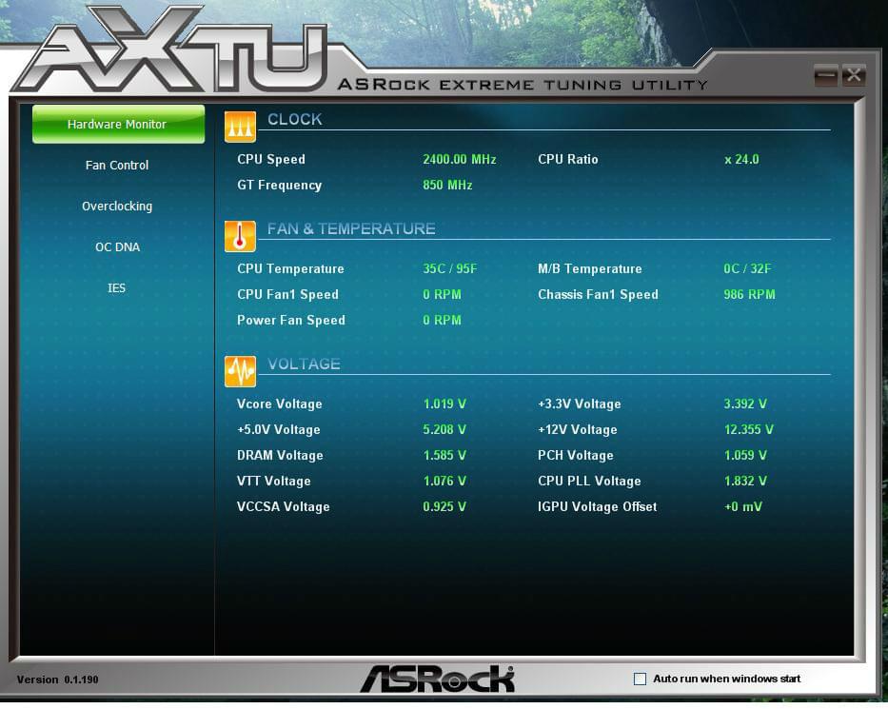The width and height of the screenshot is (888, 709).
Task: Click the Version 0.1.190 text
Action: pyautogui.click(x=58, y=679)
